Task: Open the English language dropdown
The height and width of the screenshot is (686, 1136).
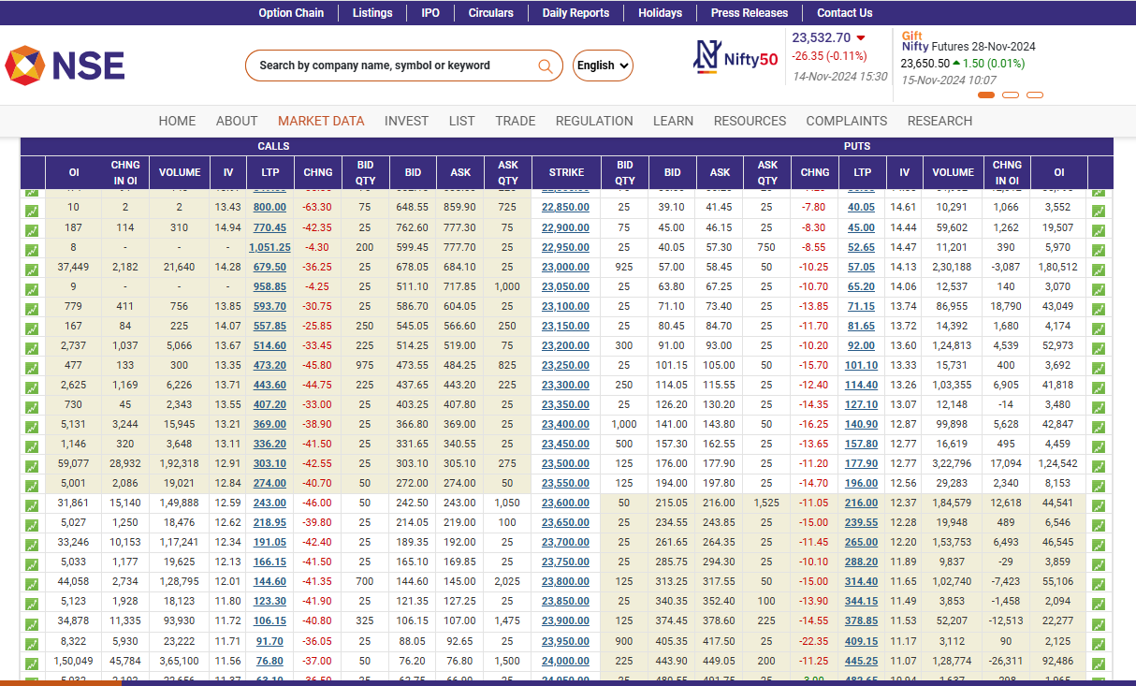Action: pyautogui.click(x=603, y=66)
